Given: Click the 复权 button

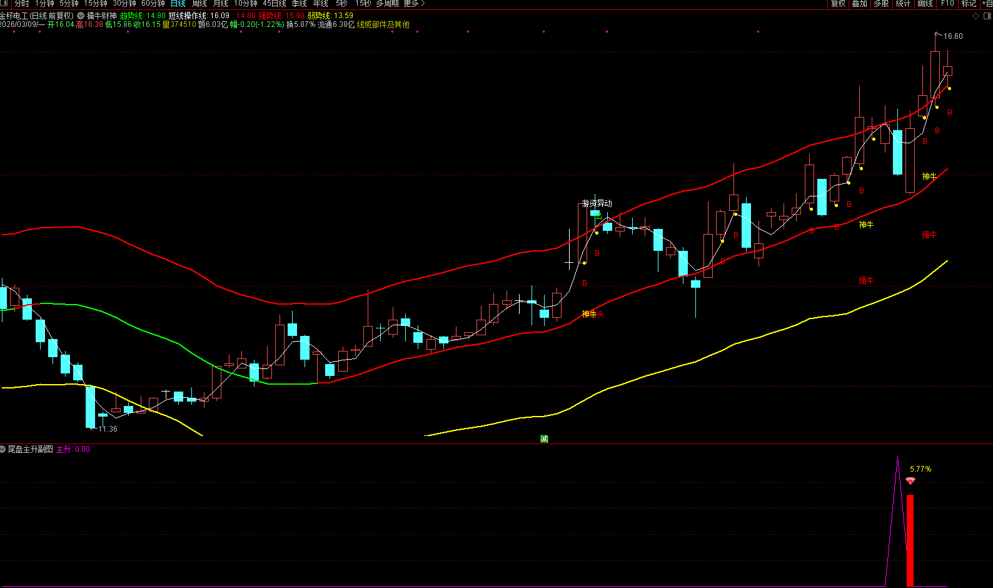Looking at the screenshot, I should [x=838, y=4].
